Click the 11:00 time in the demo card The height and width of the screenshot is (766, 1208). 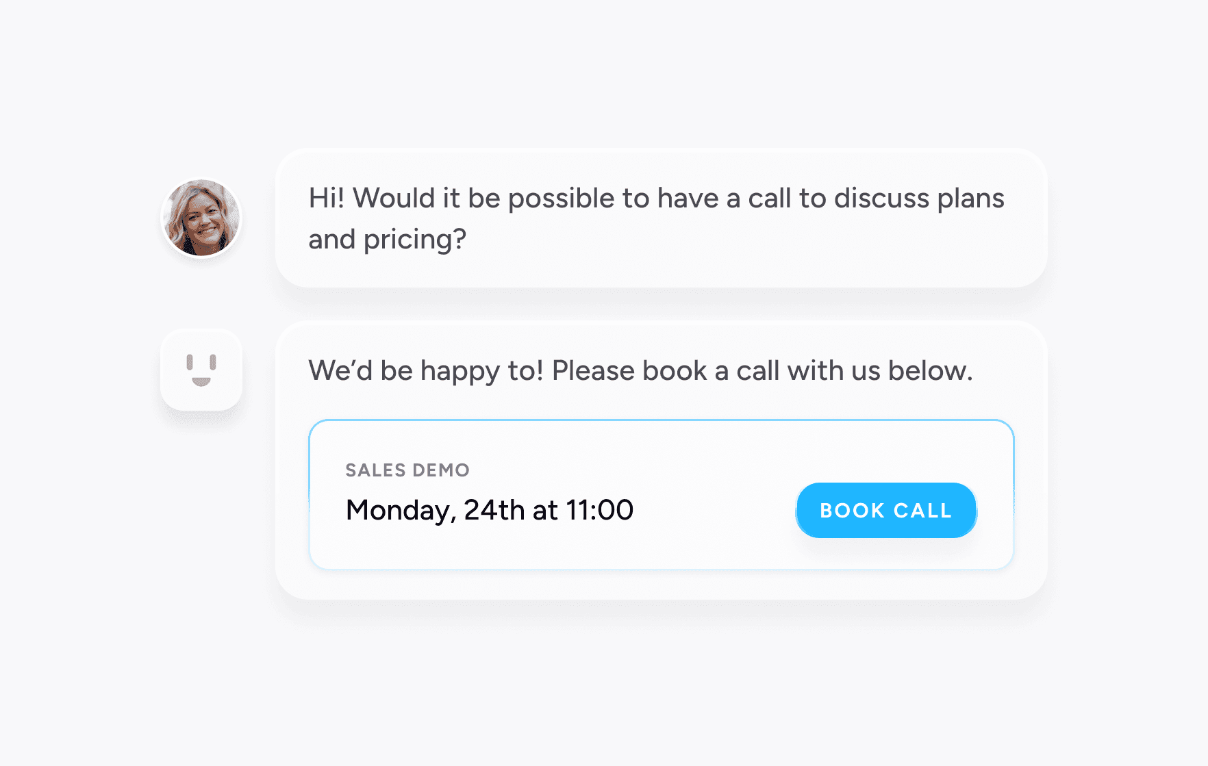pyautogui.click(x=600, y=510)
